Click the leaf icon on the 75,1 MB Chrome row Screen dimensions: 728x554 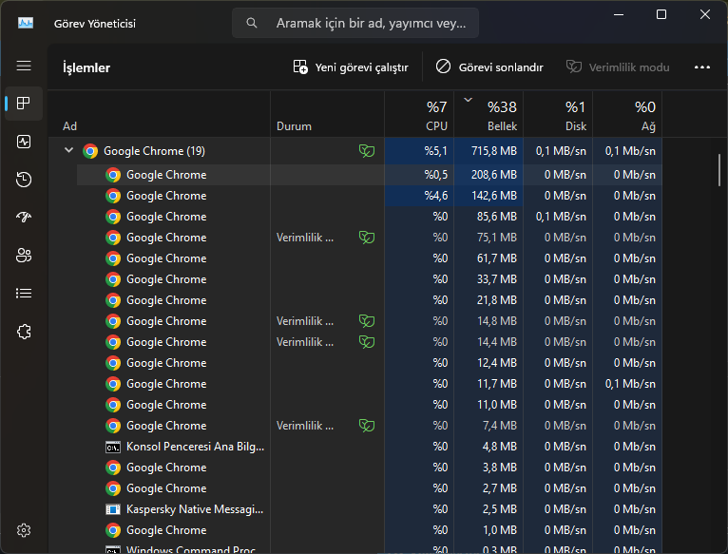[367, 238]
